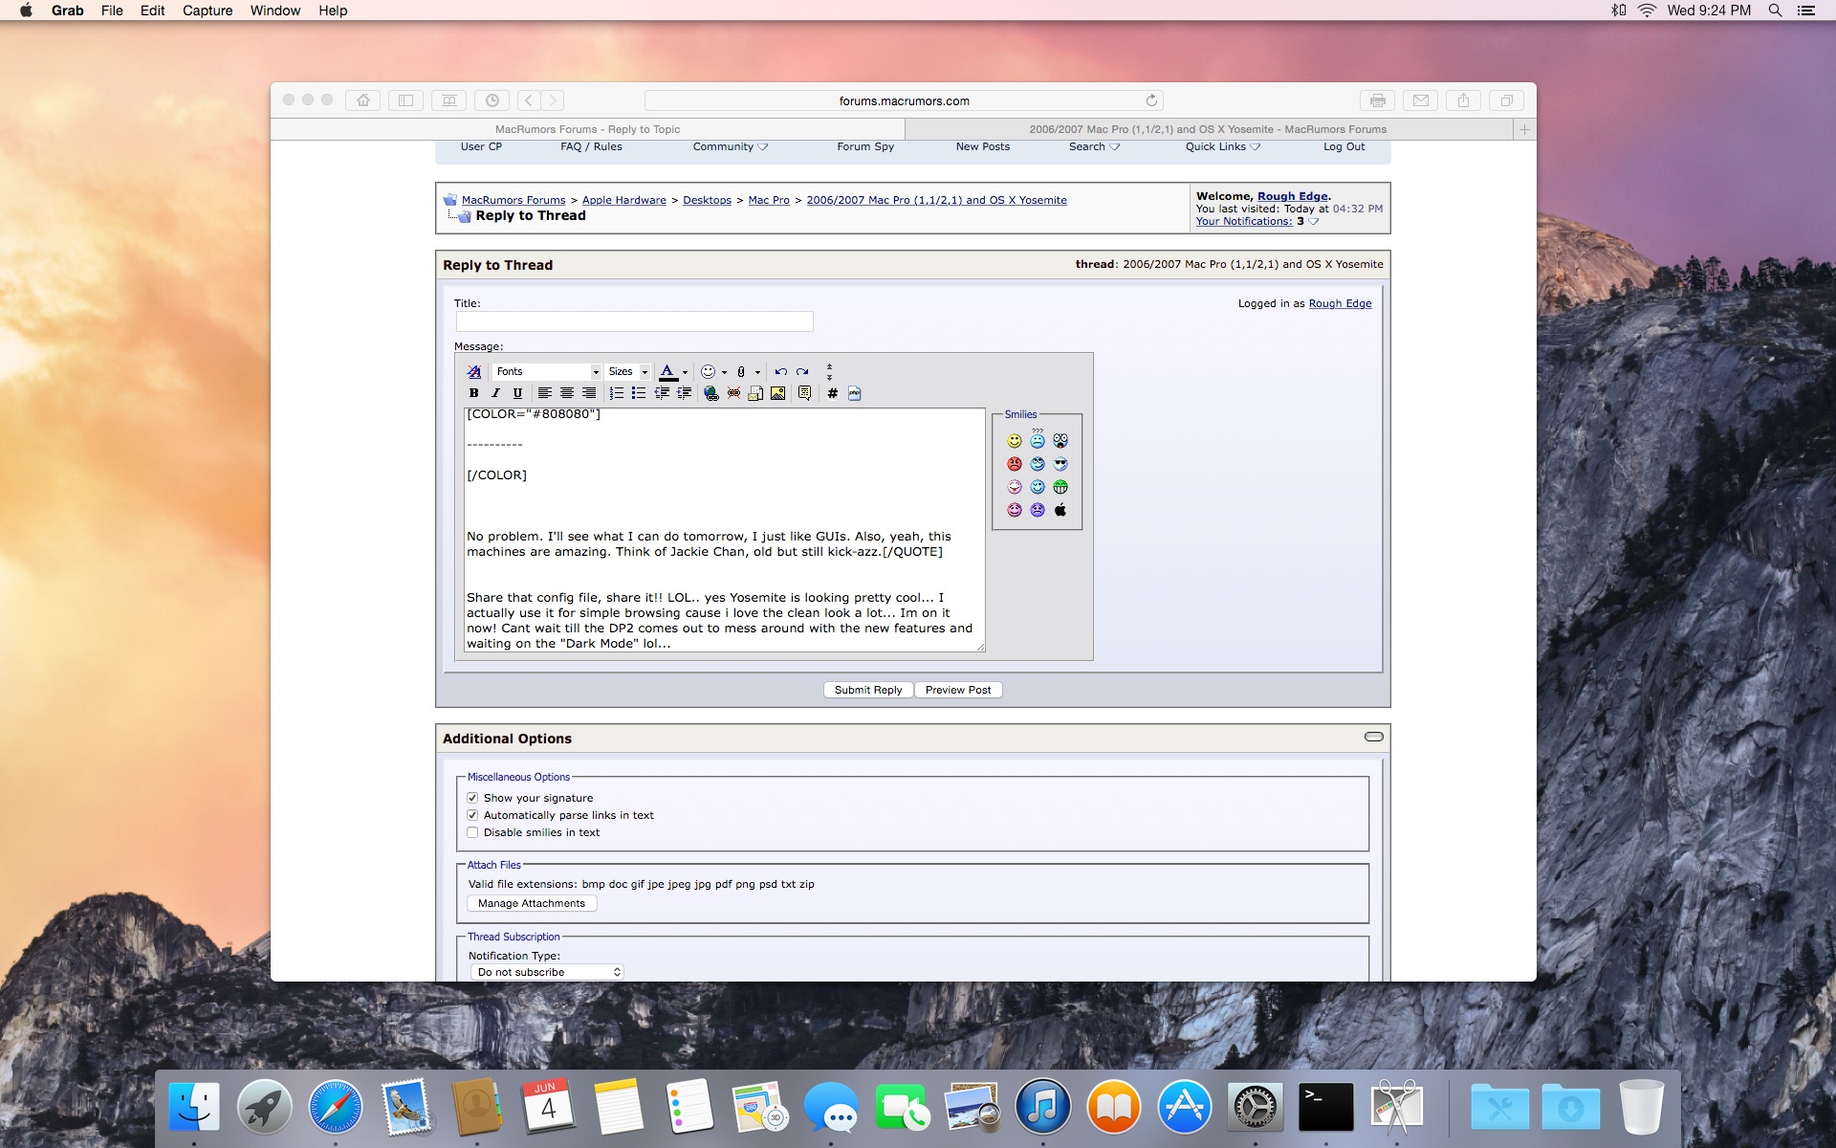Decrease the editor height arrows
This screenshot has height=1148, width=1836.
pyautogui.click(x=829, y=366)
